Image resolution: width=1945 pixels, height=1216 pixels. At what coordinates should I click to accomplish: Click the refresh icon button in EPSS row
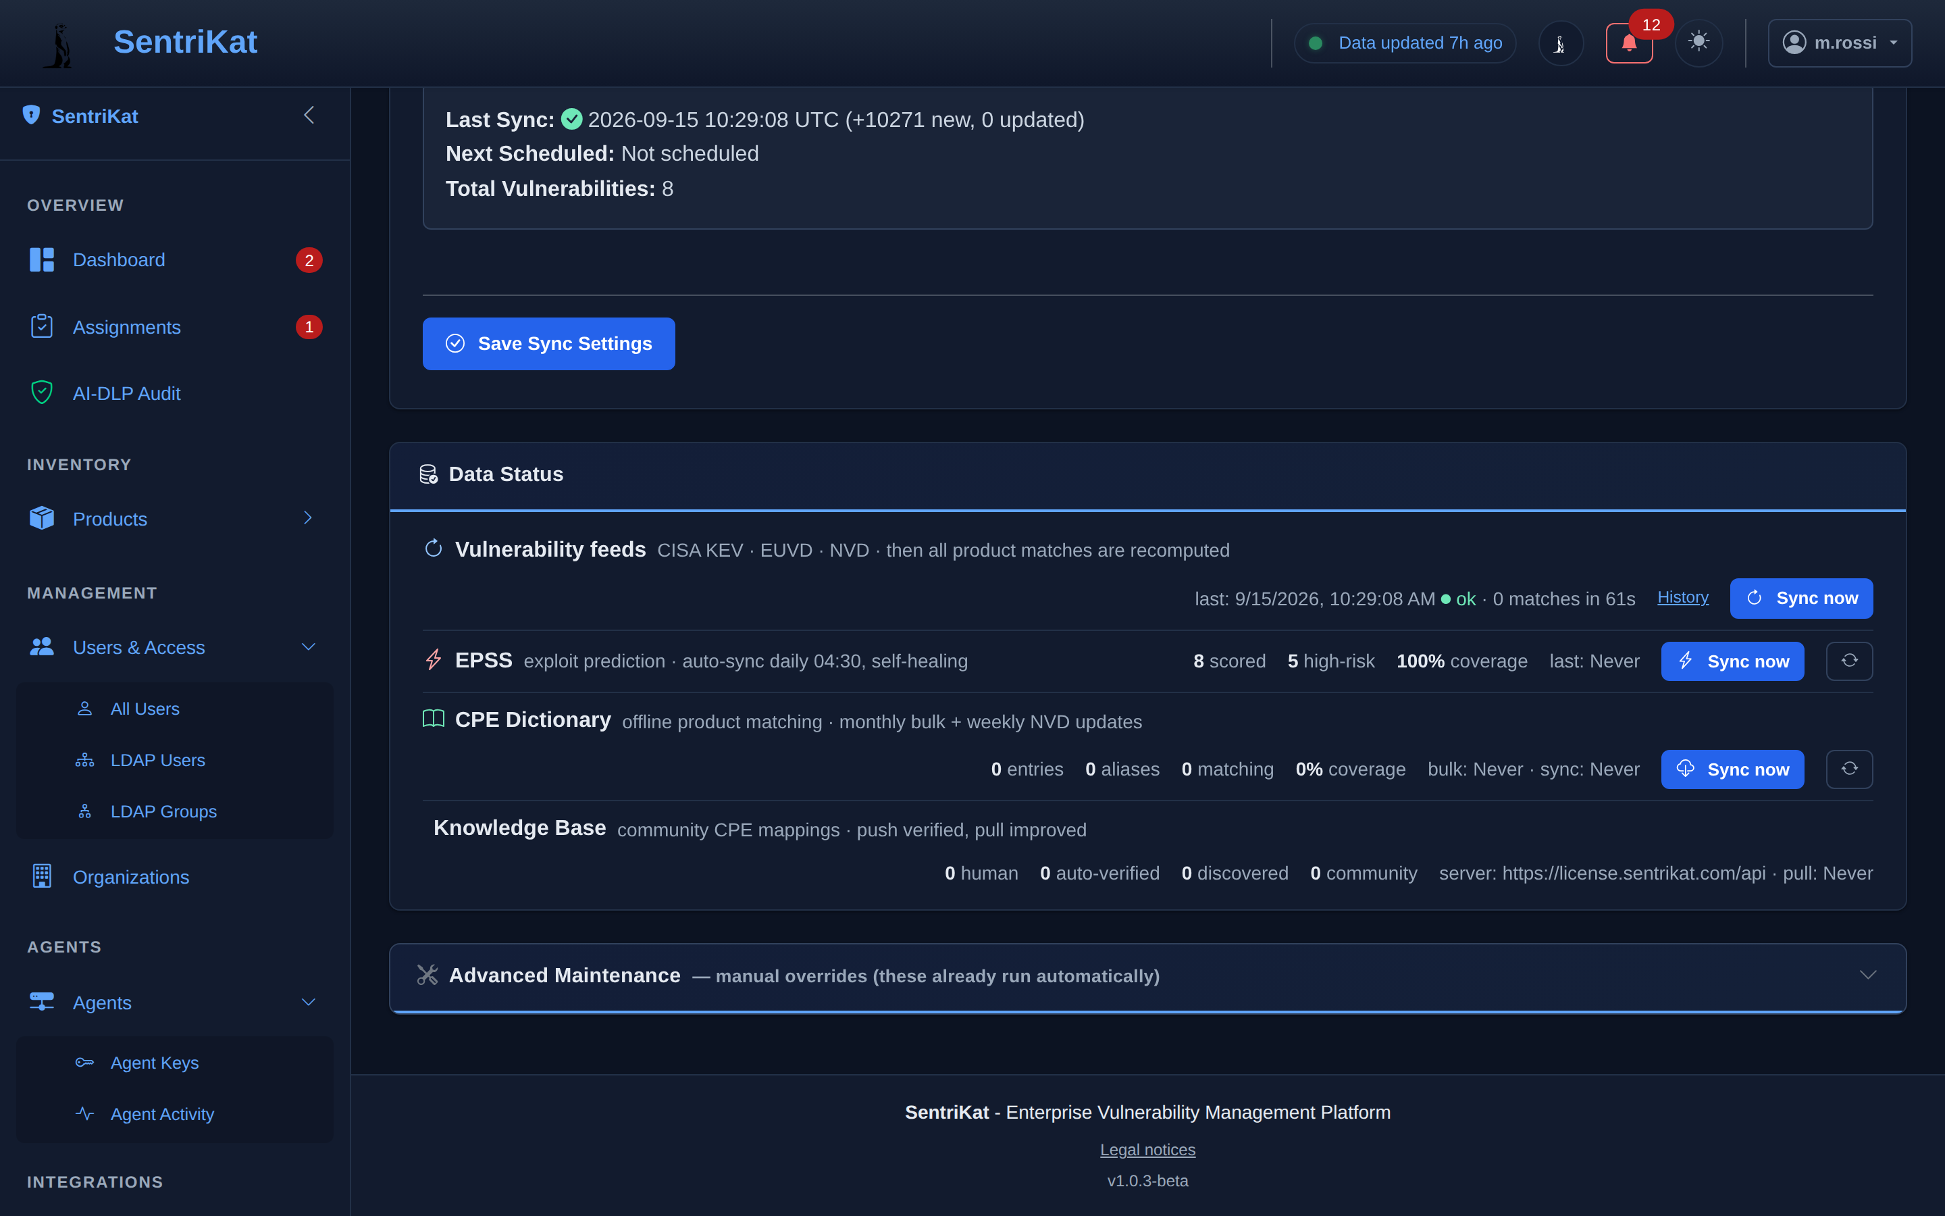1849,661
